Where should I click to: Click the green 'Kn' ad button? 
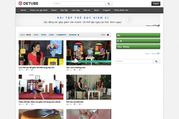click(138, 35)
